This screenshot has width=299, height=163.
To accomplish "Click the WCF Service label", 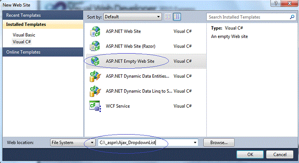I will point(118,106).
